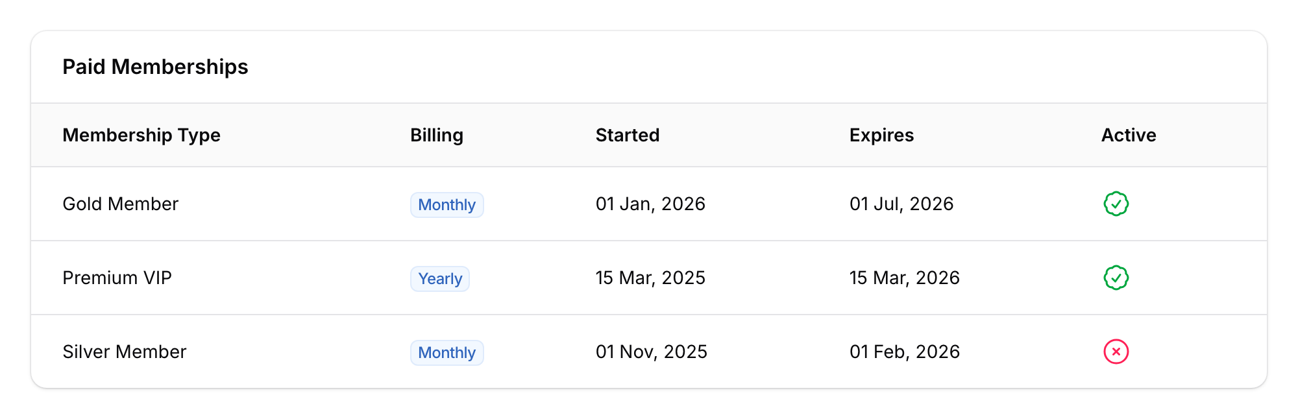Click the Active column header
This screenshot has height=419, width=1298.
1128,135
